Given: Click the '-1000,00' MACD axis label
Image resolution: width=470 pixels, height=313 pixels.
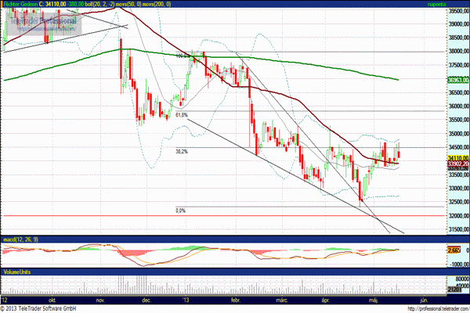Looking at the screenshot, I should [458, 264].
